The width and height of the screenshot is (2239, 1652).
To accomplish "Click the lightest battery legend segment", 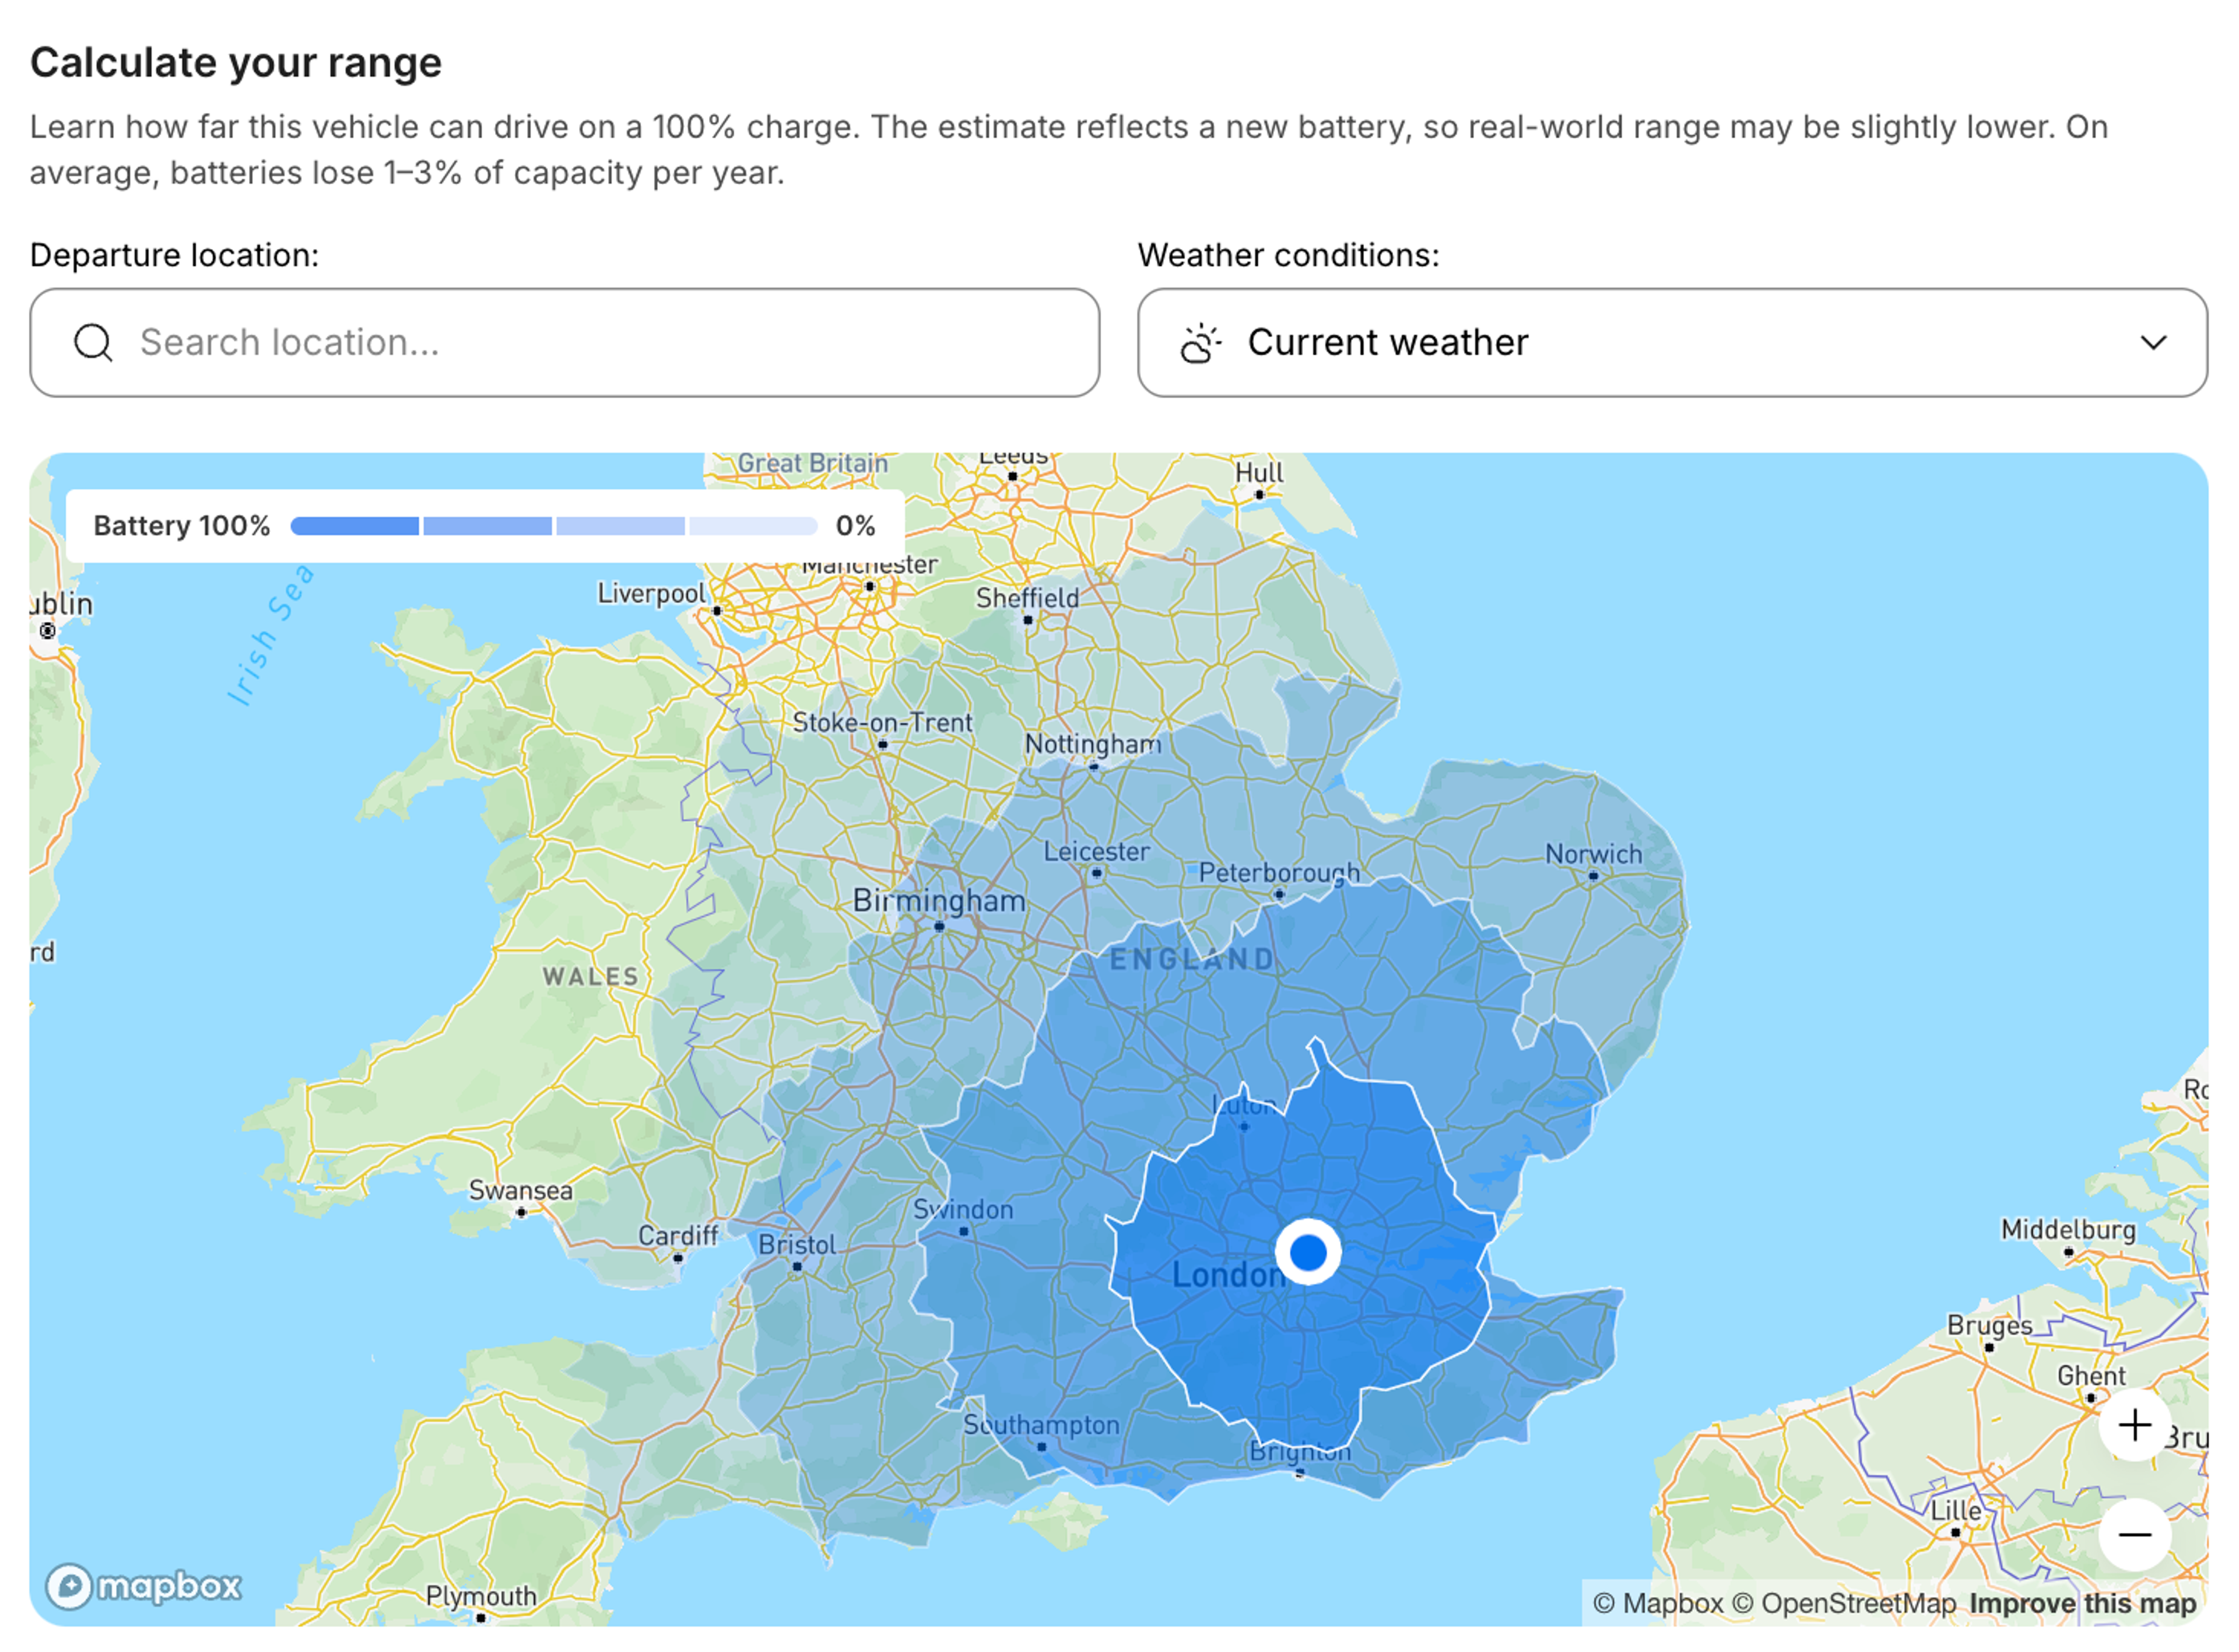I will click(x=753, y=526).
